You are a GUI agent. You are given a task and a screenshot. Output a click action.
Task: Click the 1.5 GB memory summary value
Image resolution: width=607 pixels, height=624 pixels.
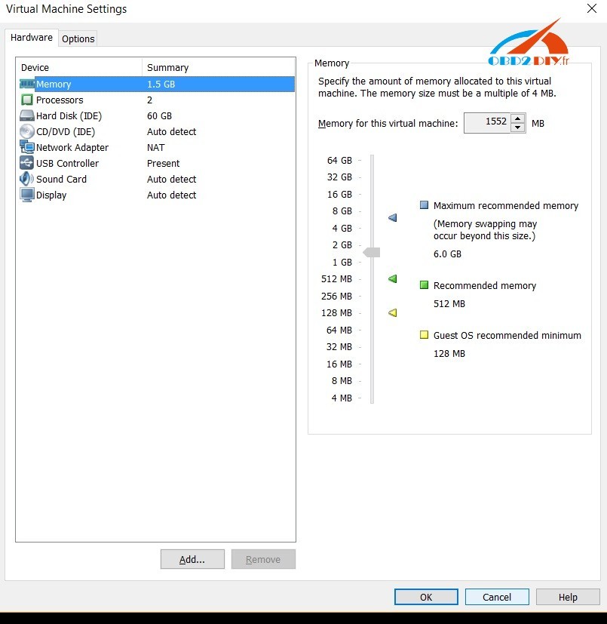click(161, 85)
